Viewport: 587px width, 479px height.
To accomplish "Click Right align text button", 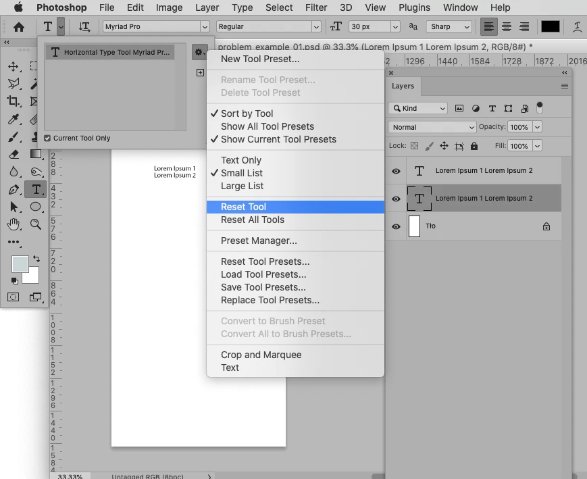I will pos(524,26).
